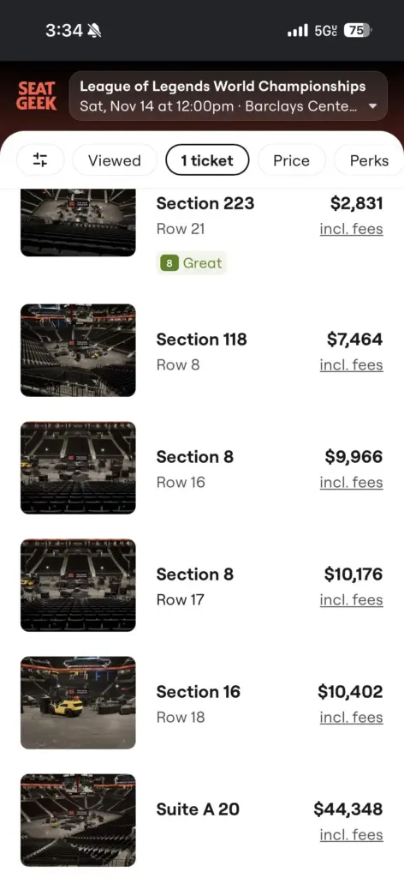Select the Section 8 Row 16 listing
Screen dimensions: 404x878
[x=202, y=467]
